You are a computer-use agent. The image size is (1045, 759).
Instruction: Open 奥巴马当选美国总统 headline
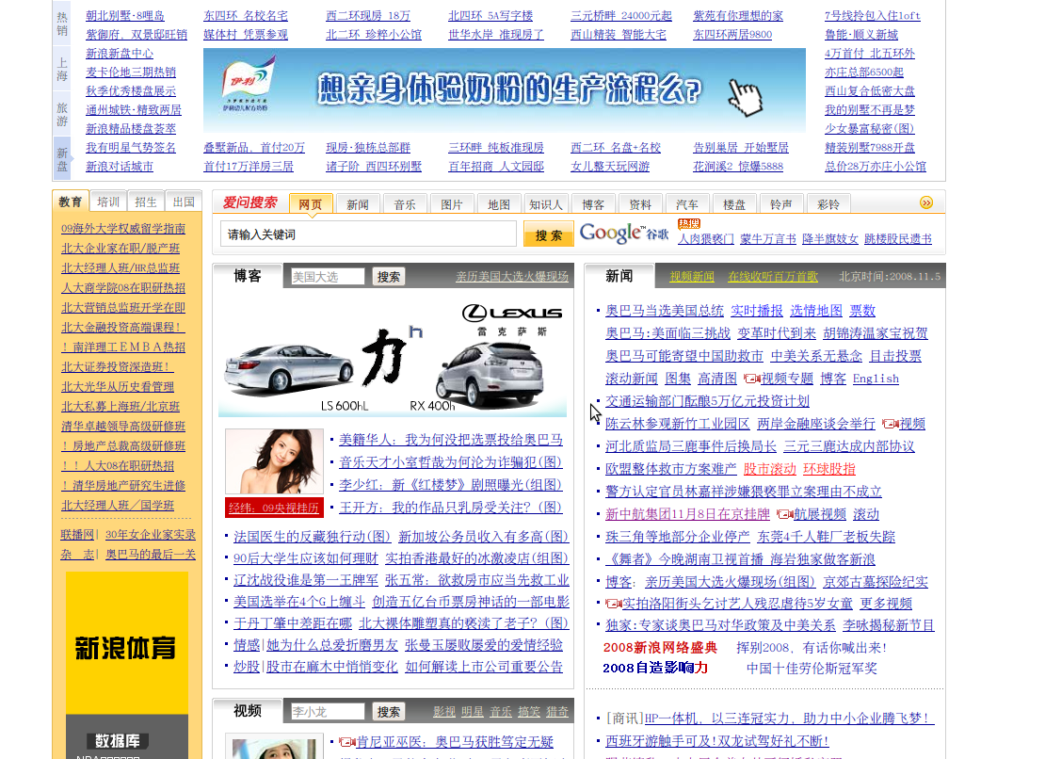tap(665, 311)
